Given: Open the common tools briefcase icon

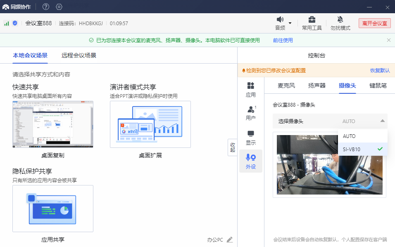Looking at the screenshot, I should tap(312, 20).
